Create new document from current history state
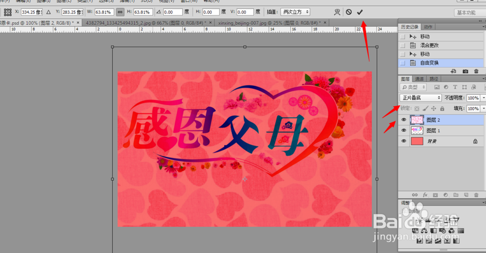 click(453, 71)
